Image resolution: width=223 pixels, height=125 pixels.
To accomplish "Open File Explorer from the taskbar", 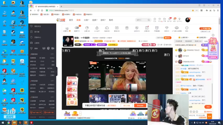I will tap(14, 122).
